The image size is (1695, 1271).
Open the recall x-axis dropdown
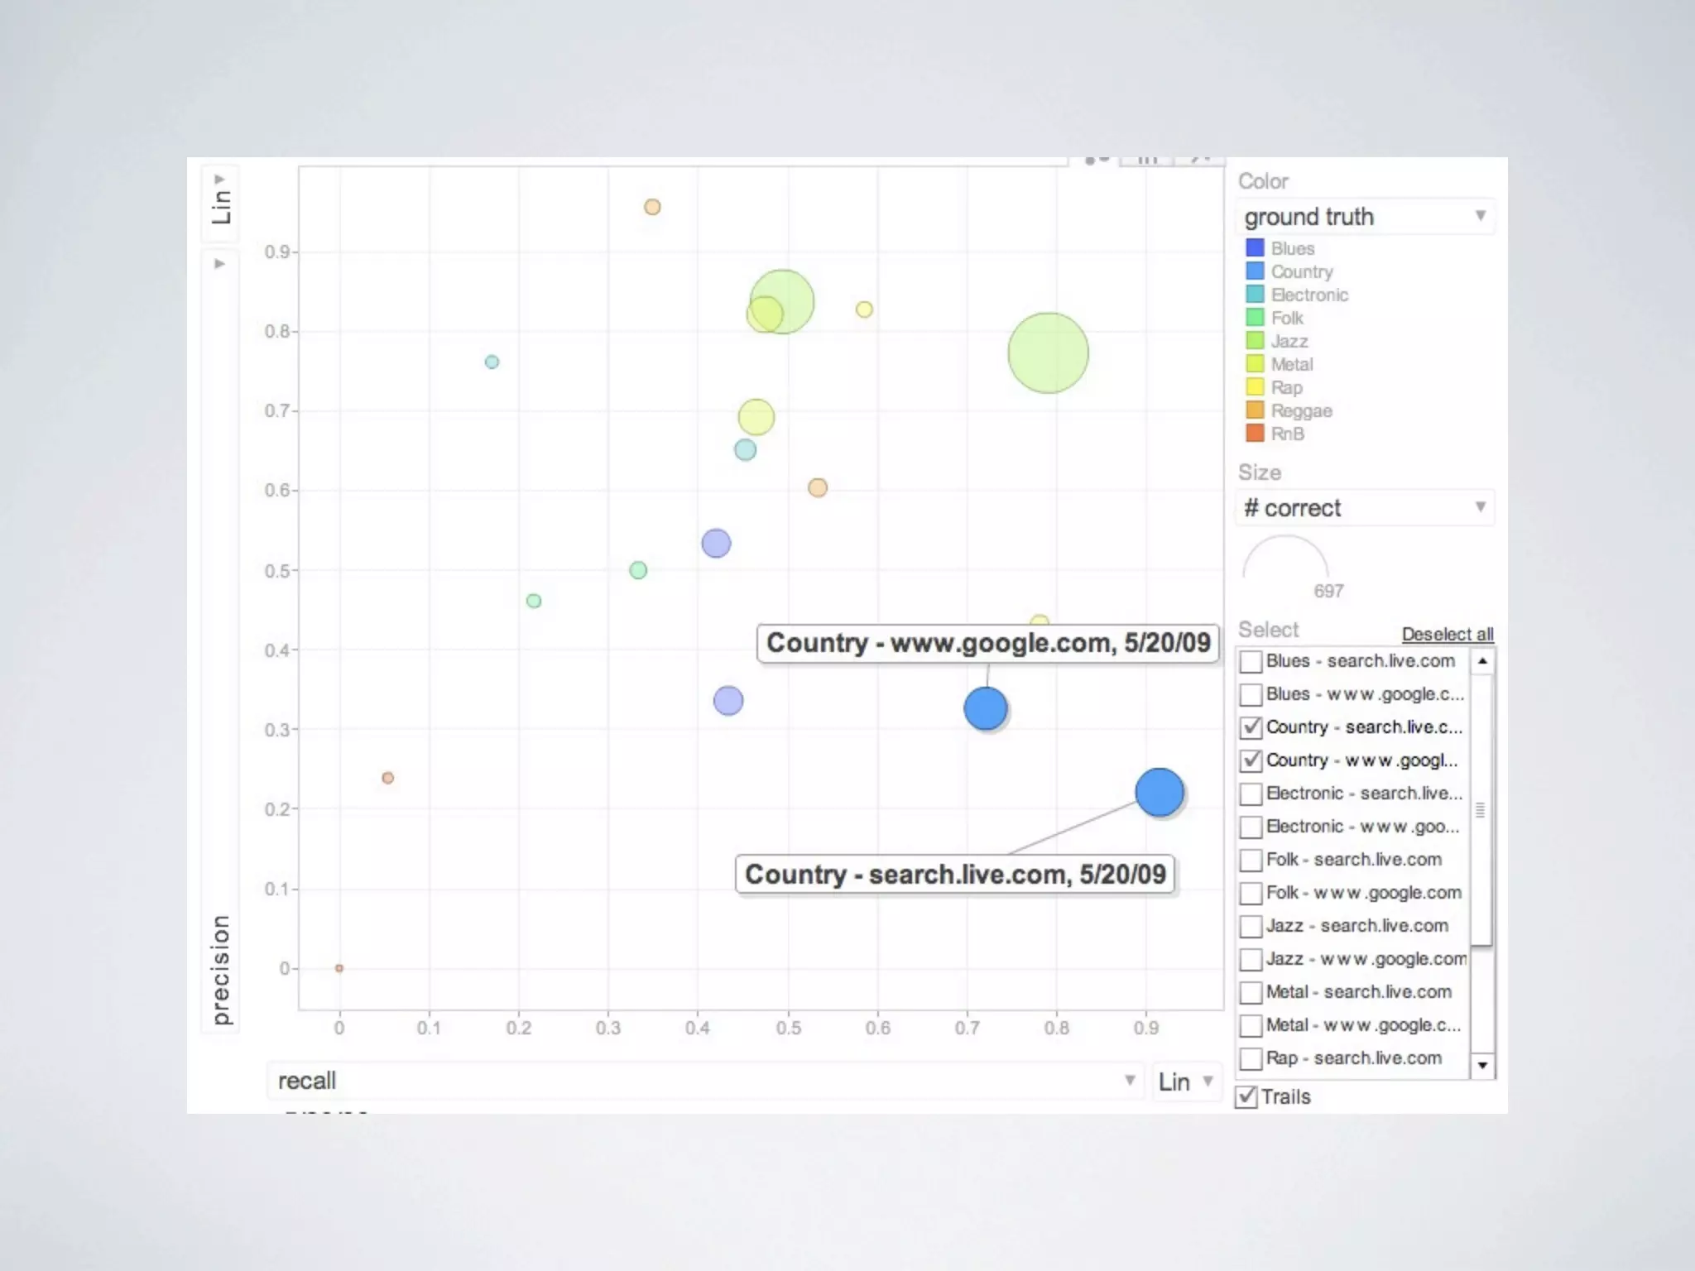pyautogui.click(x=705, y=1081)
